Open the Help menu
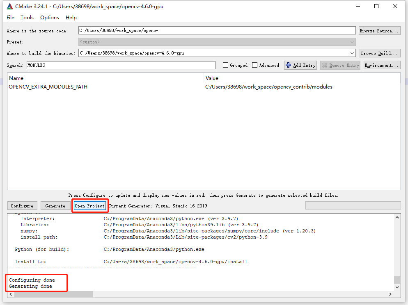 pyautogui.click(x=71, y=18)
